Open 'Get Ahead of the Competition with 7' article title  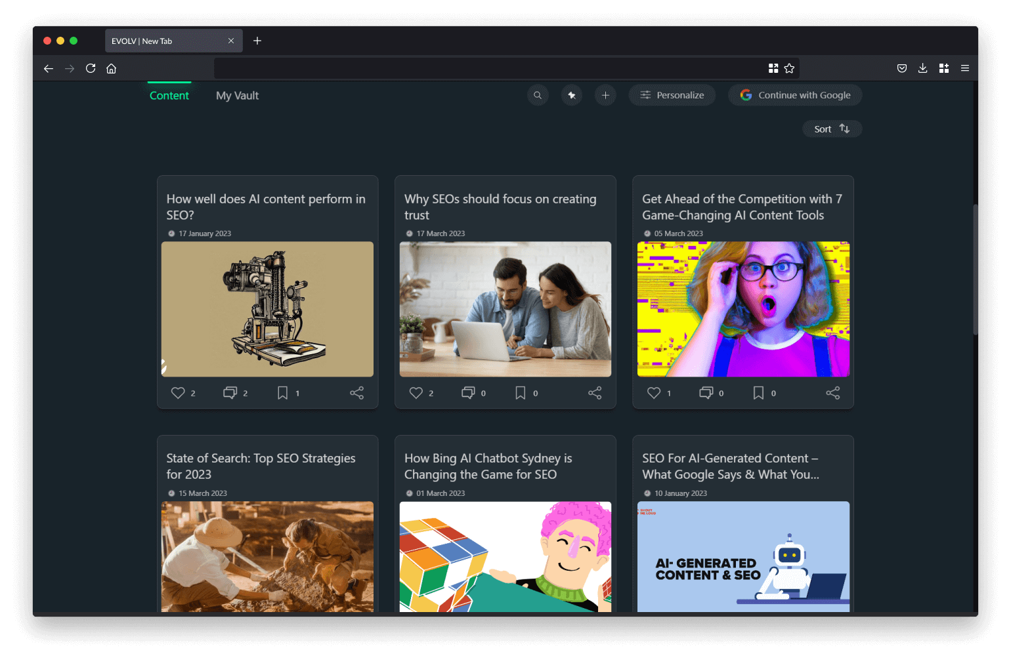coord(742,207)
